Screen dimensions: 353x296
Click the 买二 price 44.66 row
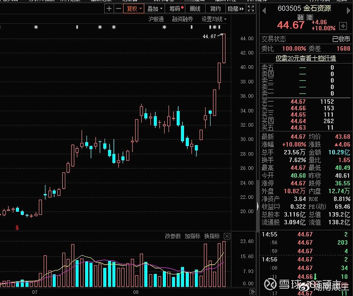[x=305, y=108]
